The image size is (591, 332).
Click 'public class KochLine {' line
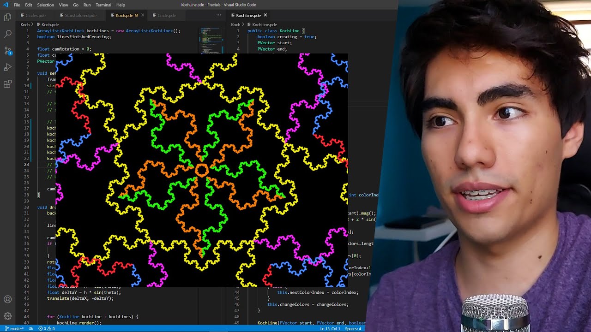276,31
